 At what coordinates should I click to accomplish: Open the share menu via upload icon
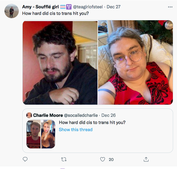point(146,159)
